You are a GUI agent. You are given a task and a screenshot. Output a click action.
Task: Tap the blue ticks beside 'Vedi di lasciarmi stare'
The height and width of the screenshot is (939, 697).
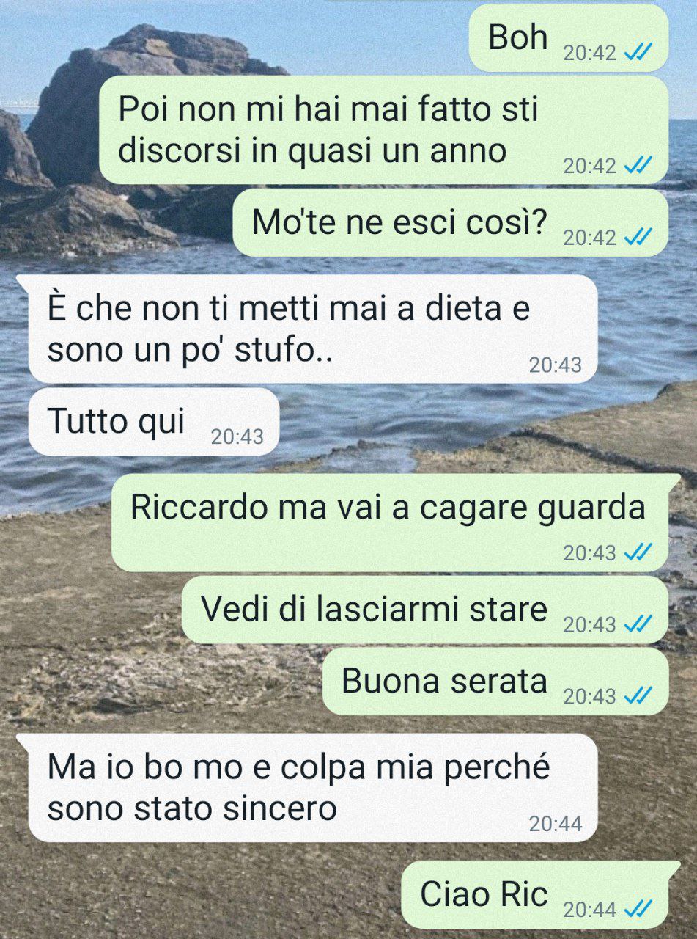click(637, 624)
